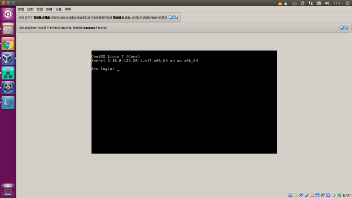Suppress future mouse integration notifications

(347, 28)
